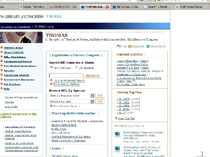Open the Roll Call Votes link

61,133
